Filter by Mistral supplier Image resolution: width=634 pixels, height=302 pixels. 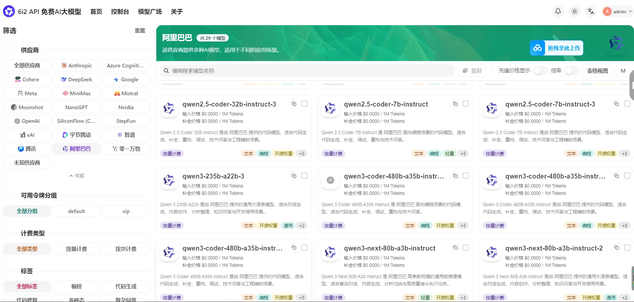(x=126, y=93)
